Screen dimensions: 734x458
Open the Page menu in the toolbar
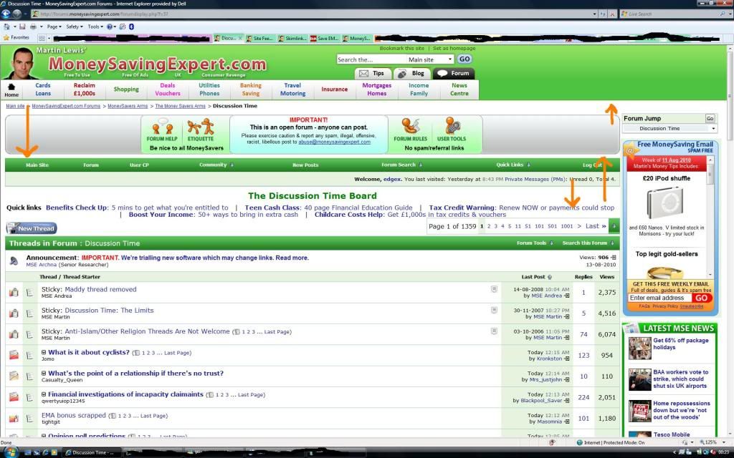(54, 26)
